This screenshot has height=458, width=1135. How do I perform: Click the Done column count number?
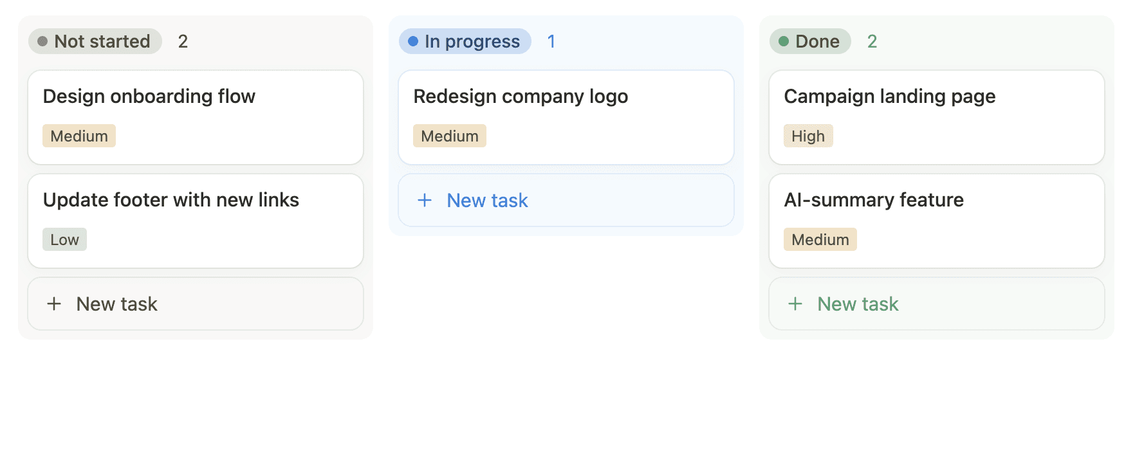tap(872, 41)
